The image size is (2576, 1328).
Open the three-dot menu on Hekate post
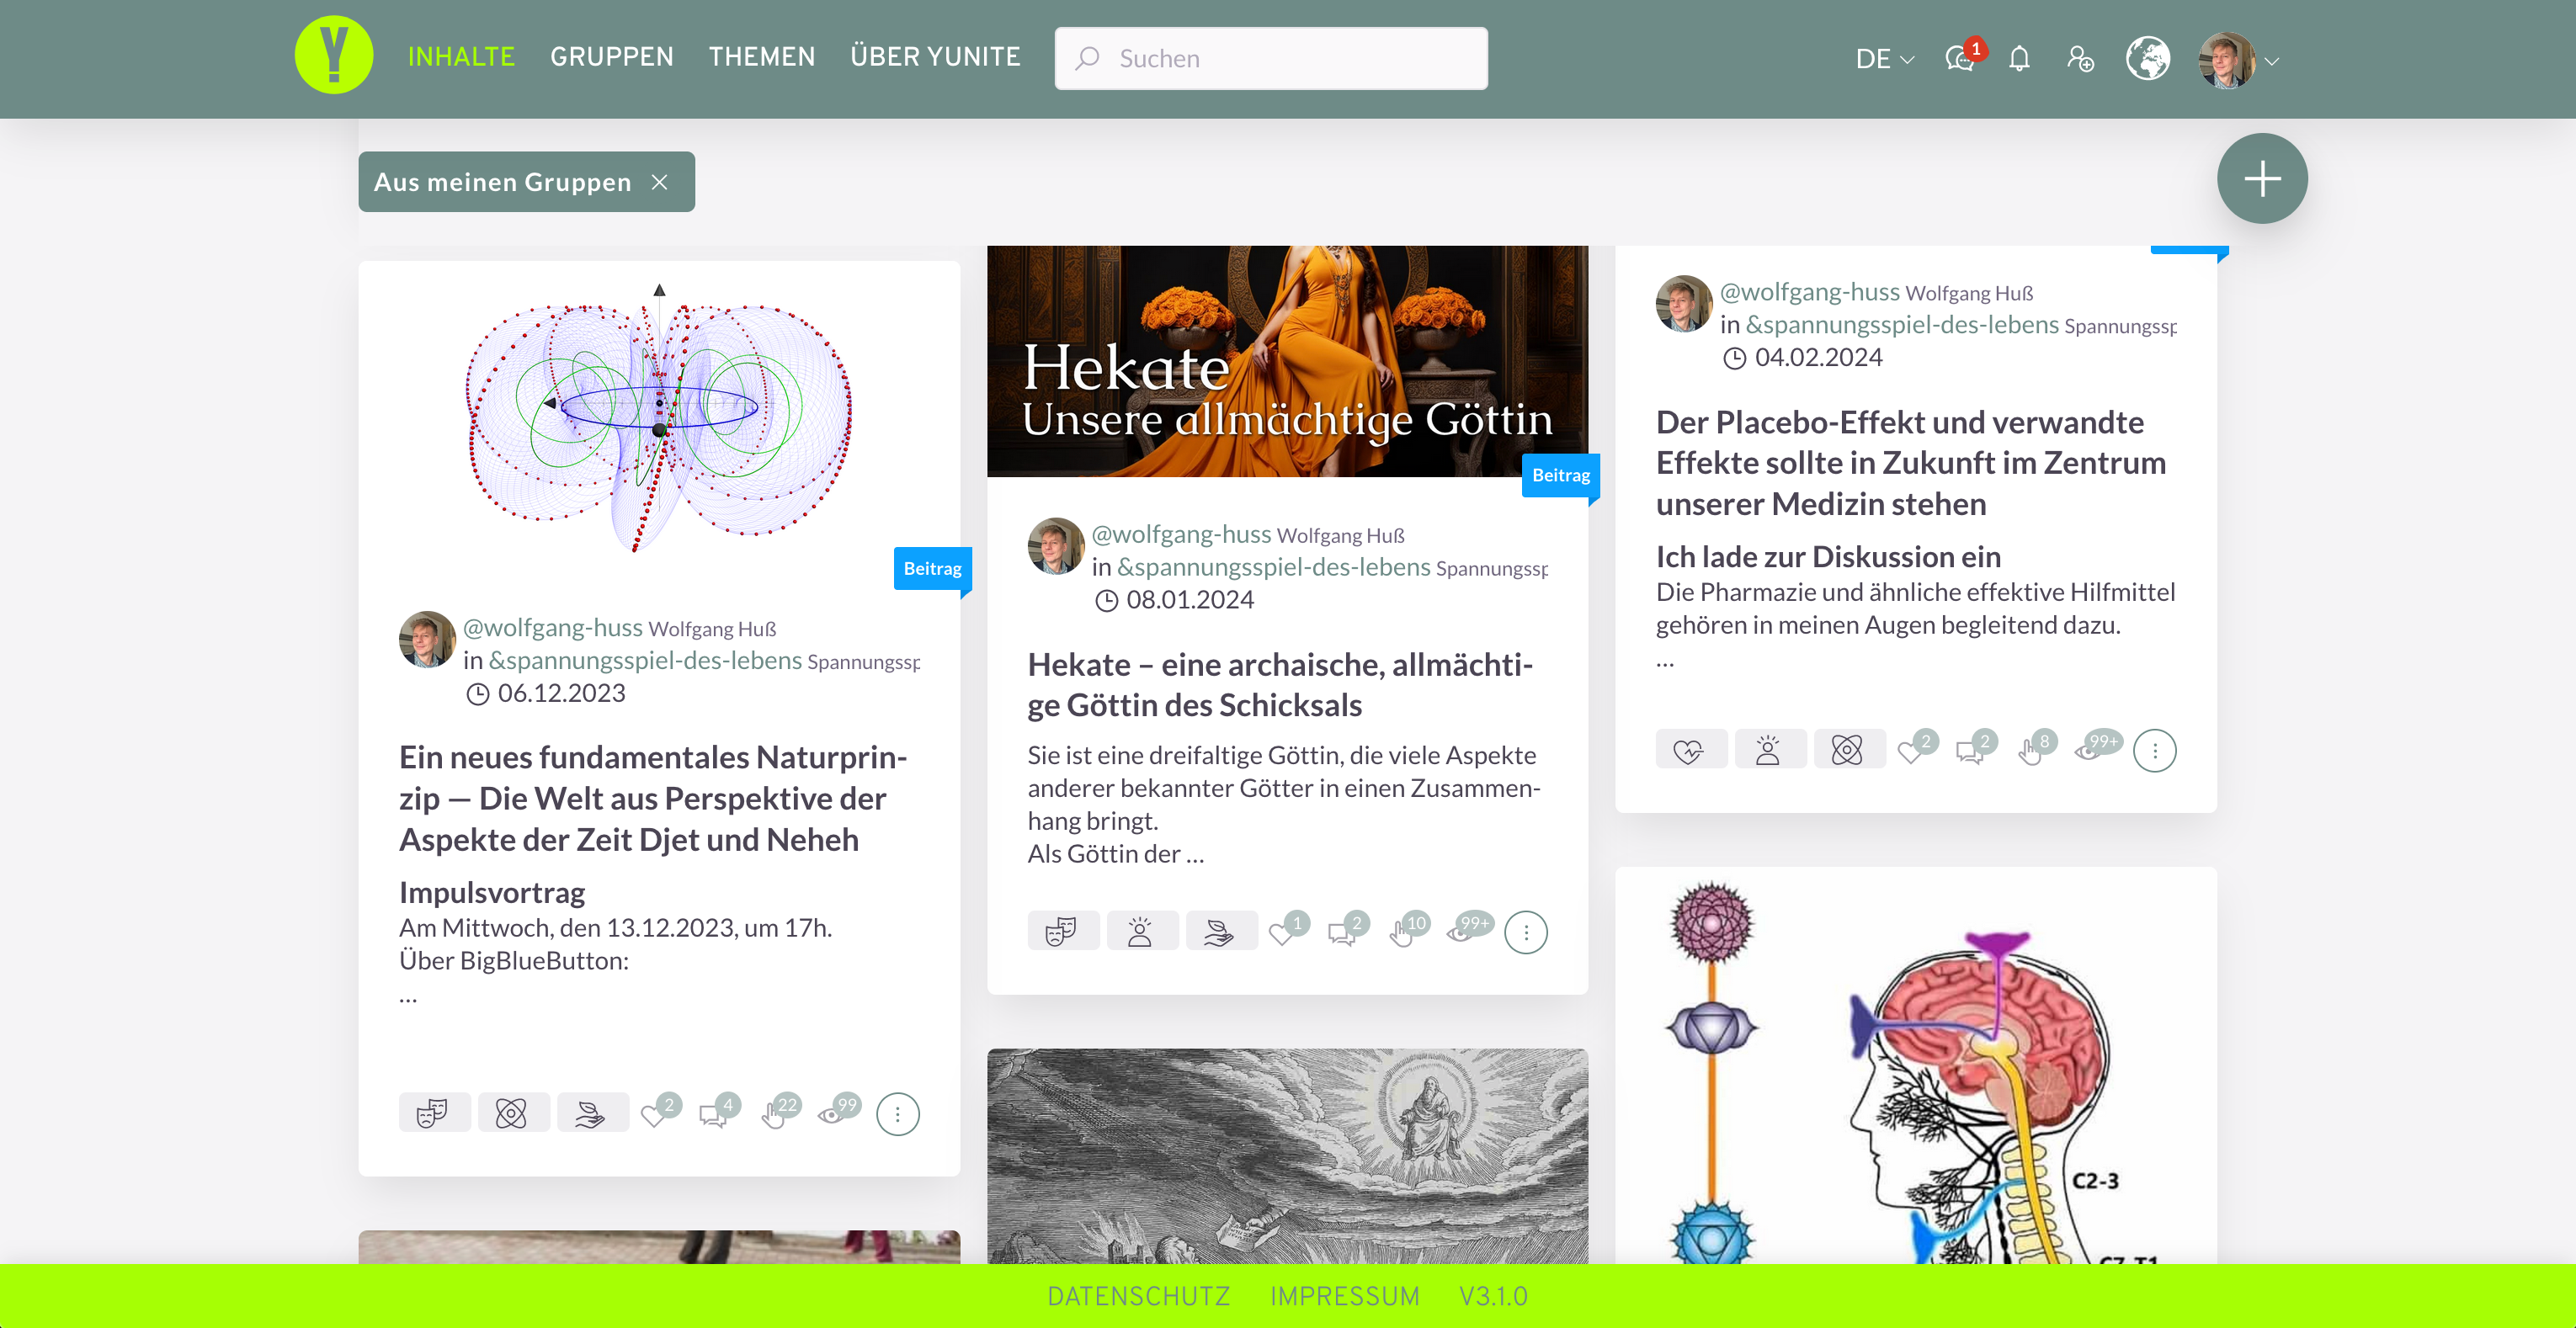pos(1525,932)
